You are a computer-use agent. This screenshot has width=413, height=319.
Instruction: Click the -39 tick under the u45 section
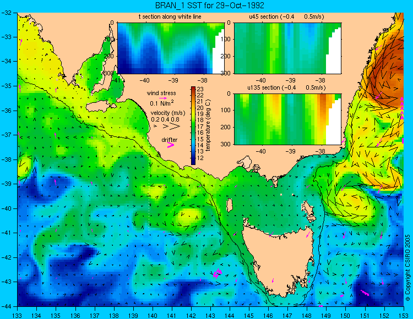click(291, 81)
